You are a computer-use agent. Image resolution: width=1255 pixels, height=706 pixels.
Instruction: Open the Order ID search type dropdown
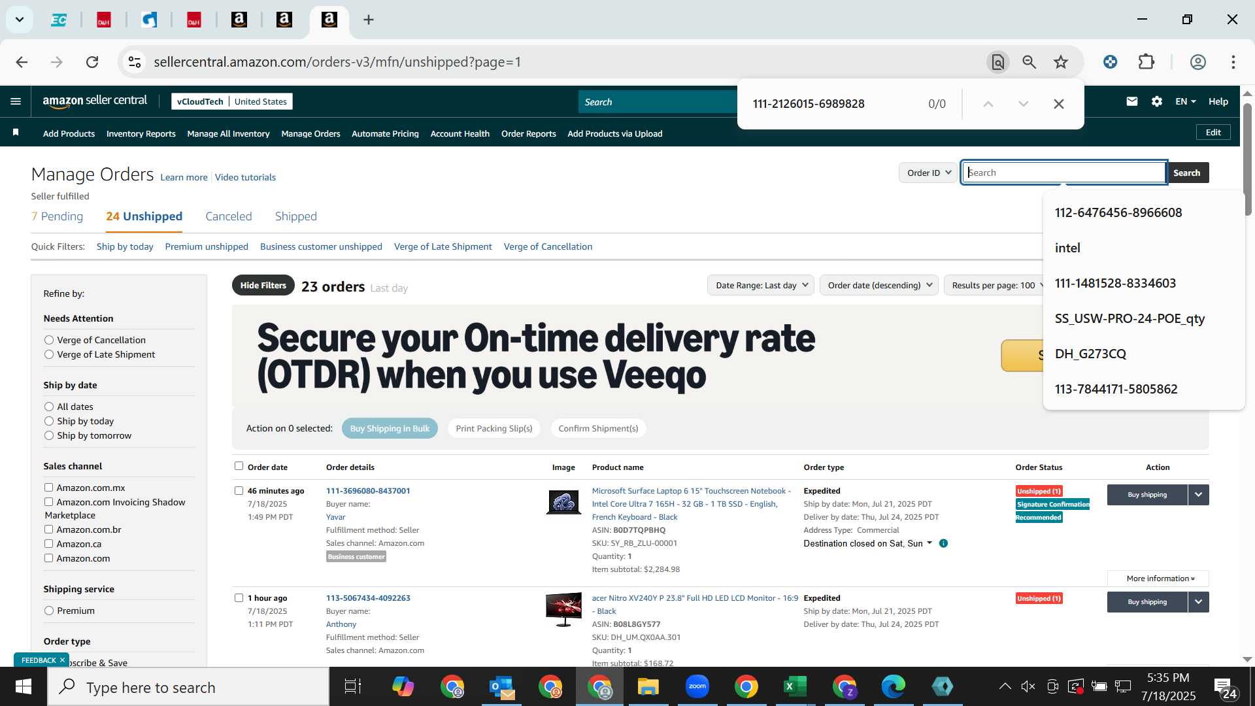929,173
